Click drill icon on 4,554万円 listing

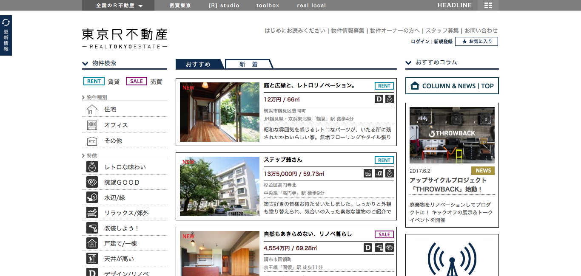(x=379, y=248)
